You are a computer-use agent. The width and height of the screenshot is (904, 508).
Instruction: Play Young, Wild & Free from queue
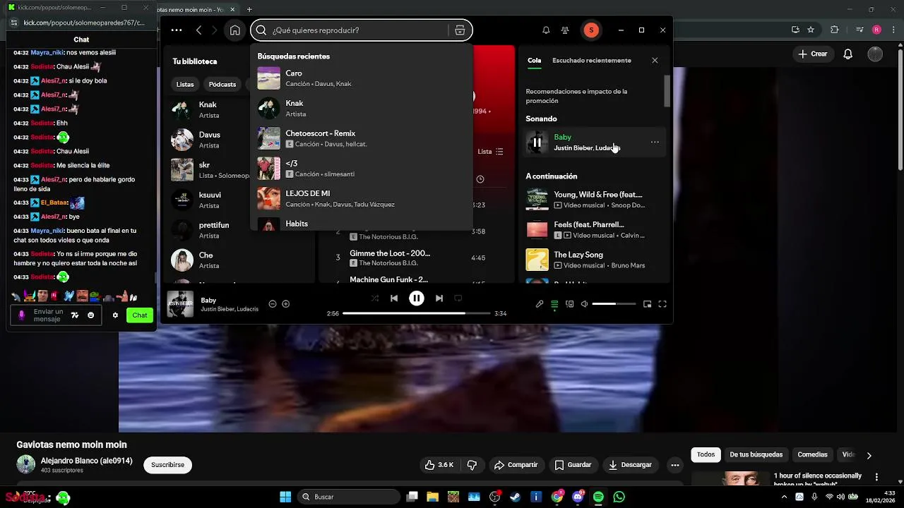(593, 200)
